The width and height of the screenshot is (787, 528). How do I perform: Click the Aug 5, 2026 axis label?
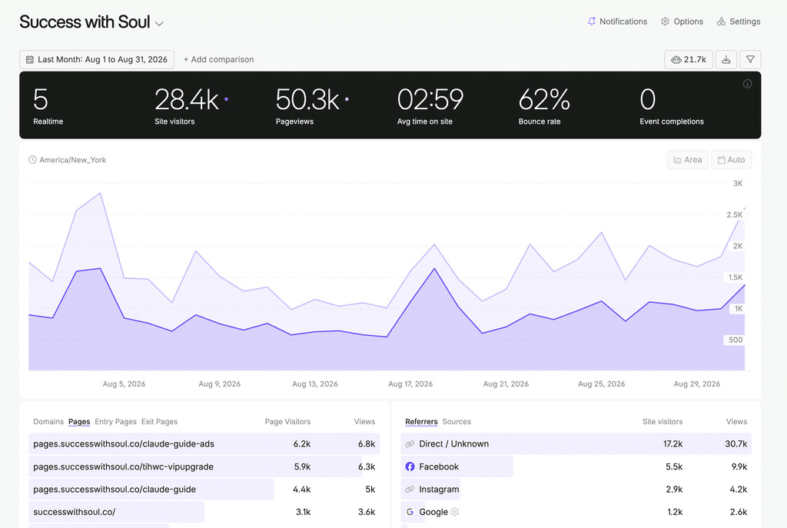[124, 384]
